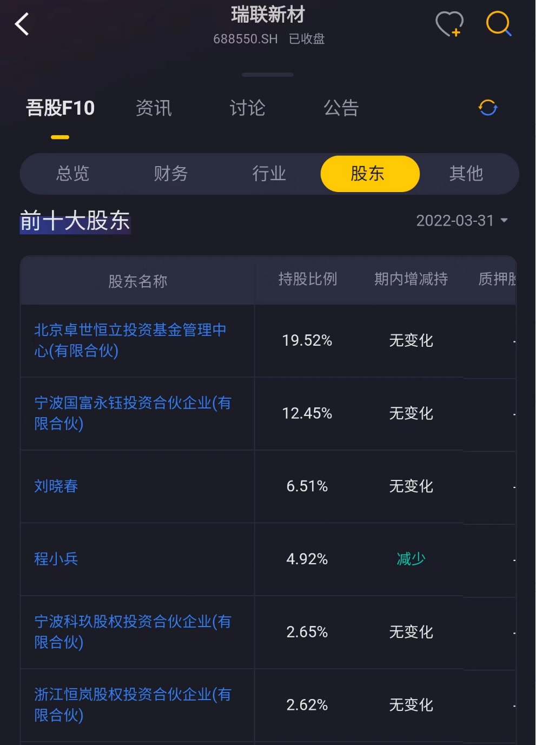
Task: Open shareholder 程小兵 details
Action: coord(56,559)
